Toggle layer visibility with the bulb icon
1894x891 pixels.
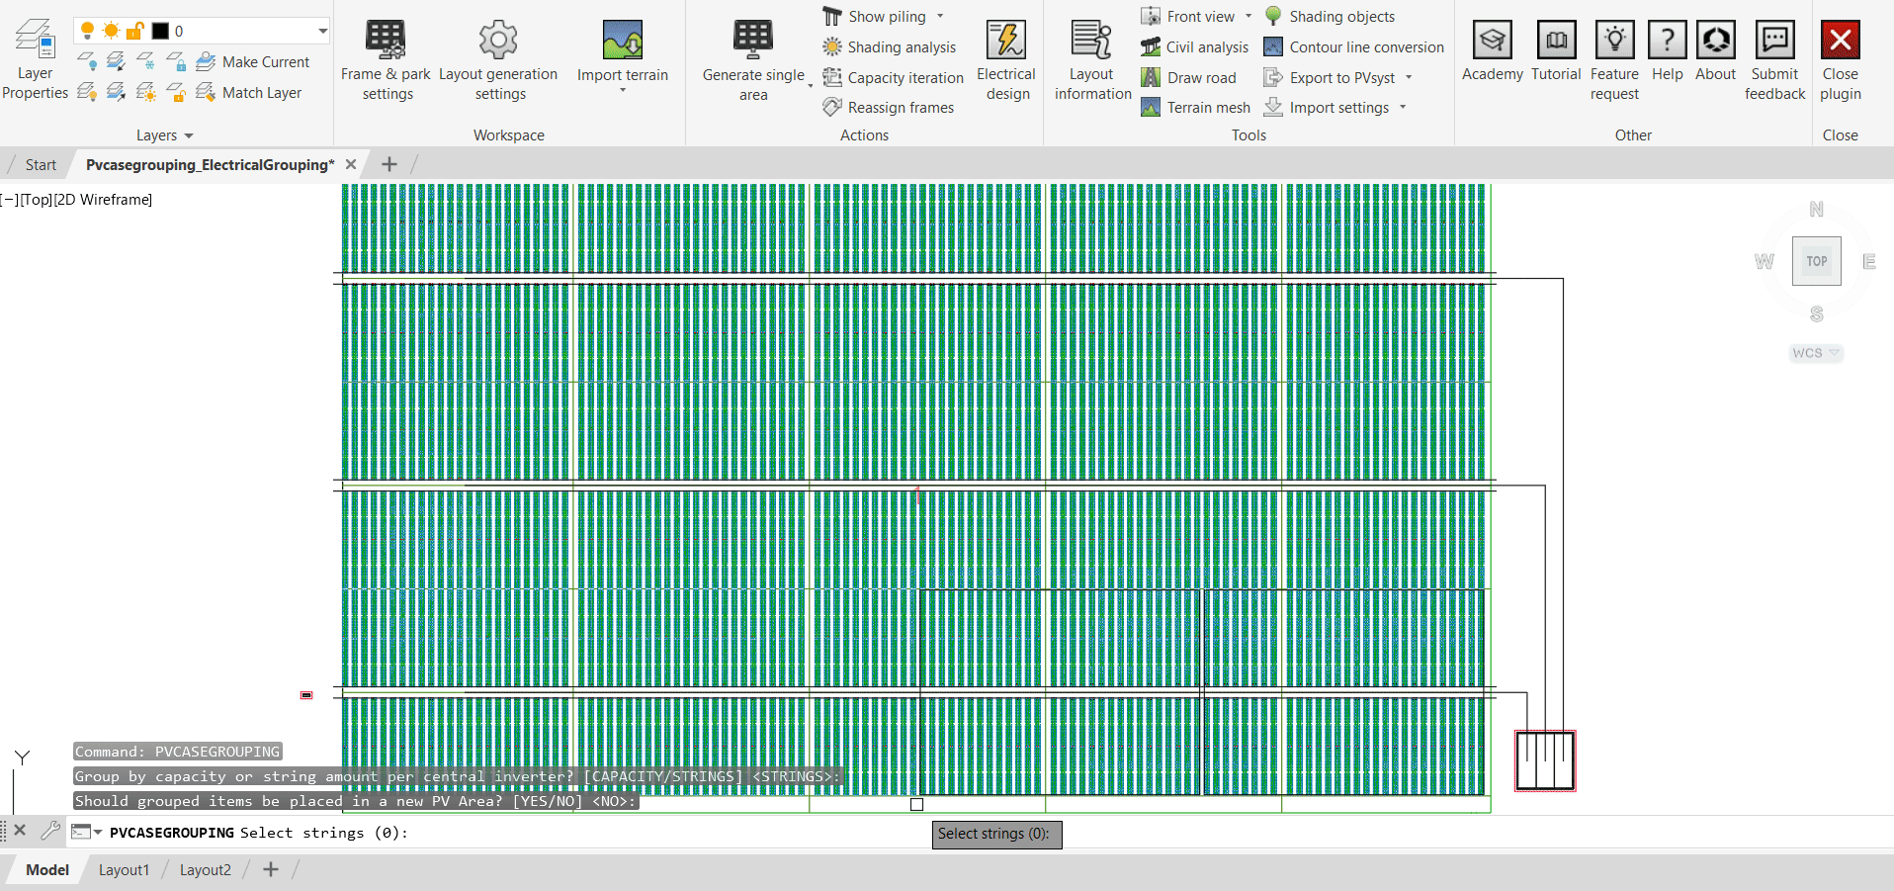pos(88,30)
